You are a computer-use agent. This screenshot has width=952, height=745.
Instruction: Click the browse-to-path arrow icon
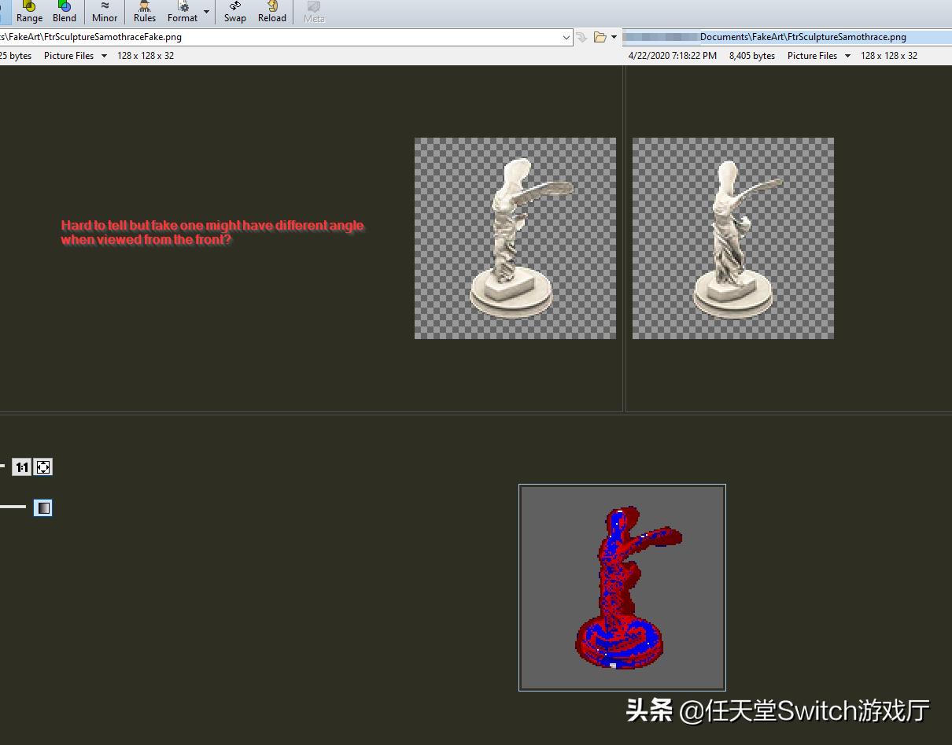(582, 37)
